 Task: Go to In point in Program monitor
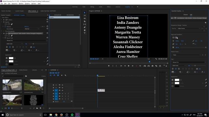[x=121, y=66]
